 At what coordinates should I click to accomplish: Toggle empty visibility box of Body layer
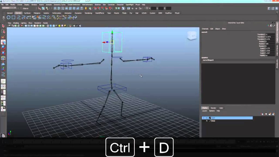coord(204,121)
